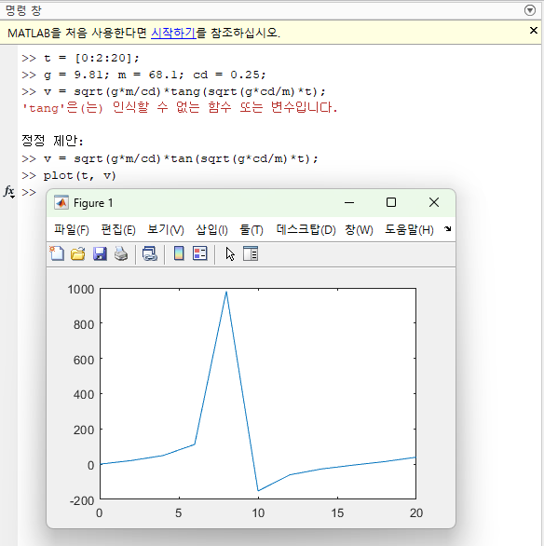This screenshot has width=544, height=546.
Task: Open the 삽입(I) menu
Action: pyautogui.click(x=211, y=230)
